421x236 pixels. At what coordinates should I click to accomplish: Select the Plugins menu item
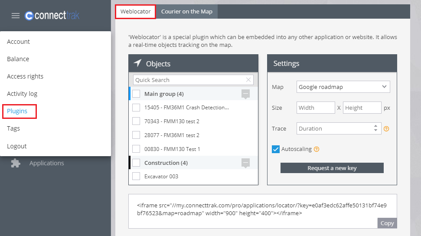[17, 111]
